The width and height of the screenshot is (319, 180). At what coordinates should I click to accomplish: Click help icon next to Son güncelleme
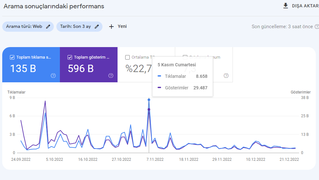coord(317,27)
